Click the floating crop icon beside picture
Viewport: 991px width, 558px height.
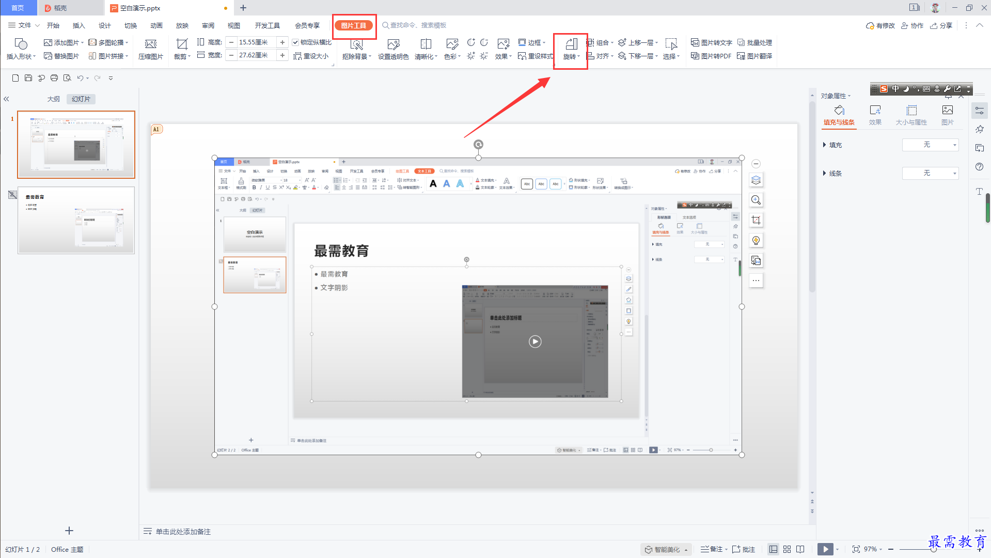756,221
